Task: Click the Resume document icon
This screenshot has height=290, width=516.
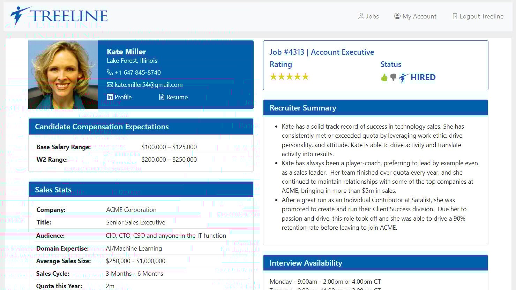Action: [x=162, y=97]
